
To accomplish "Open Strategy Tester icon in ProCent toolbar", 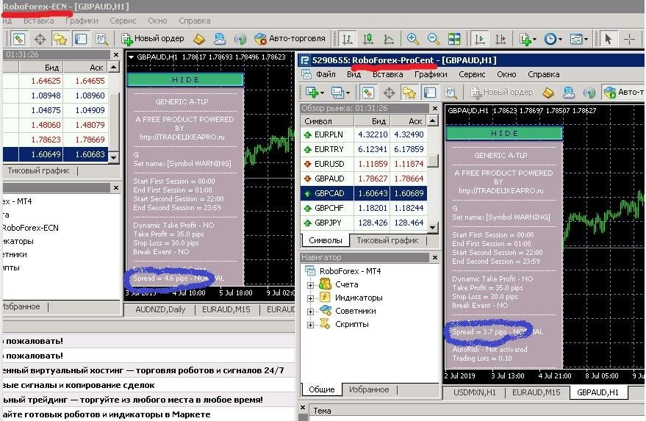I will coord(451,93).
